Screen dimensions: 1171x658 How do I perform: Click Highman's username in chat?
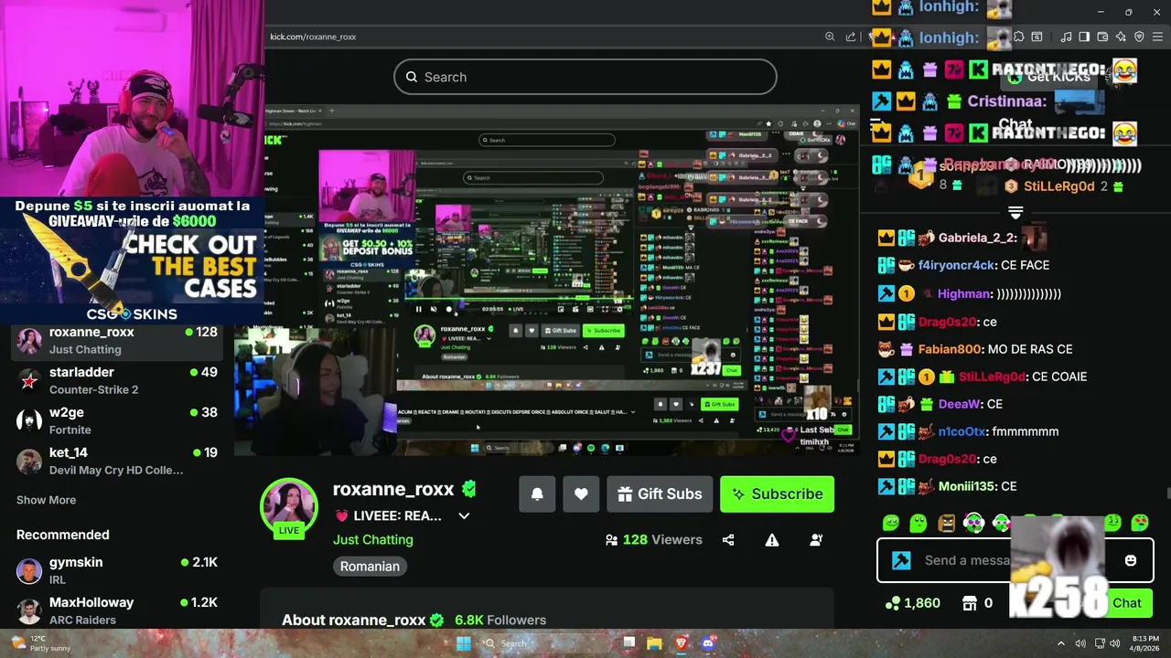click(x=965, y=294)
